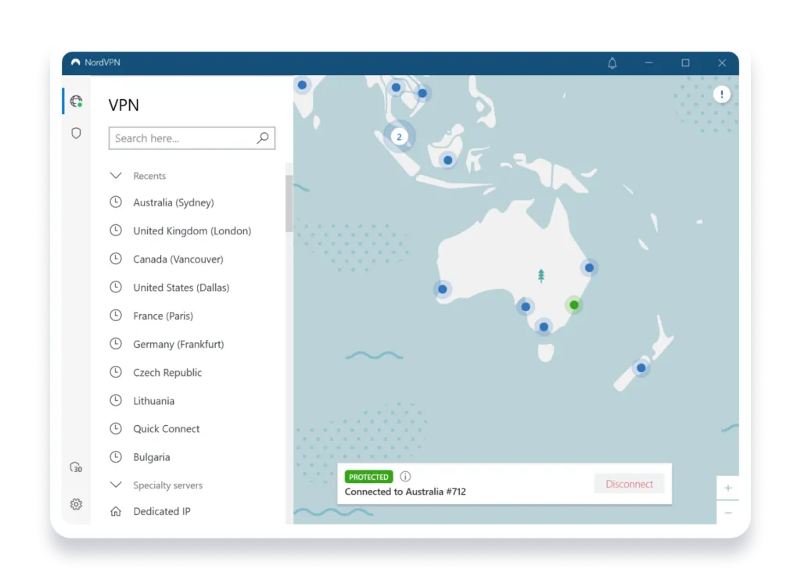Collapse the Recents section chevron
The height and width of the screenshot is (576, 801).
pos(116,176)
